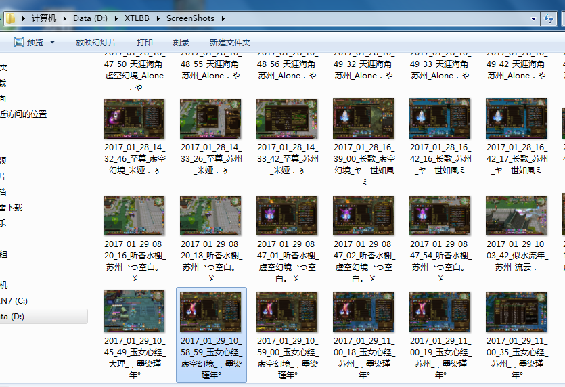Select thumbnail 2017_01_29_08_20_16 听香水榭
Image resolution: width=565 pixels, height=387 pixels.
[x=134, y=215]
